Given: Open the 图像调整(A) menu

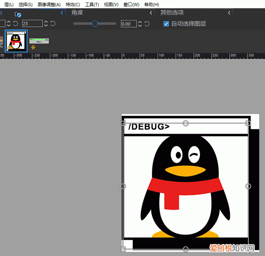Looking at the screenshot, I should point(49,5).
